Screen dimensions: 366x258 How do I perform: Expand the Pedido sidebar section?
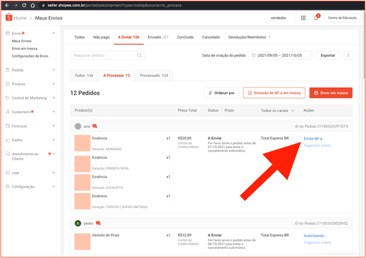31,70
